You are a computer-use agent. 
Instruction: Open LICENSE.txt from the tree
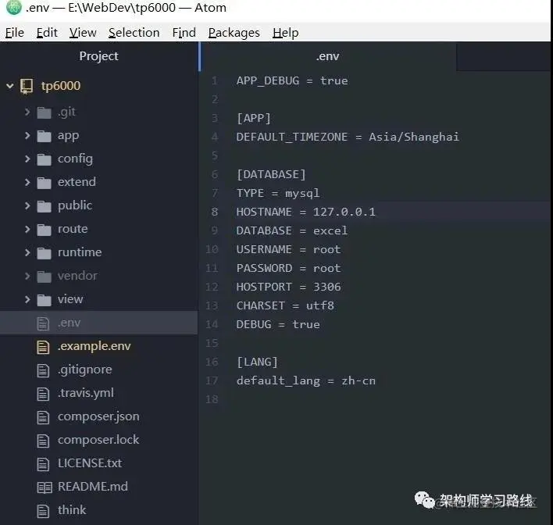[90, 463]
